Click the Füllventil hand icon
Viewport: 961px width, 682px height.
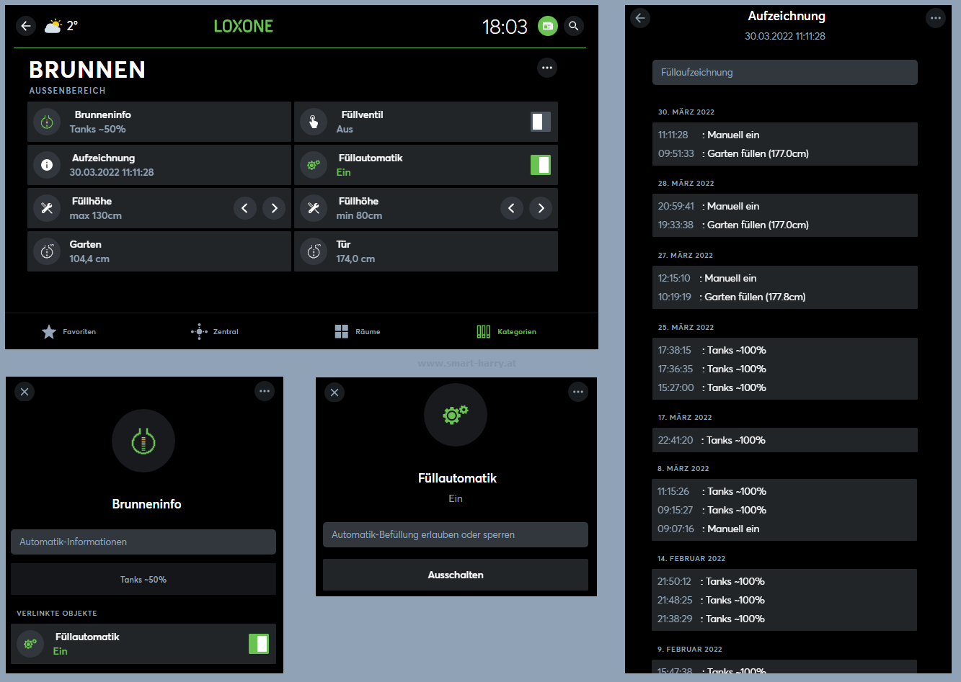pyautogui.click(x=314, y=122)
